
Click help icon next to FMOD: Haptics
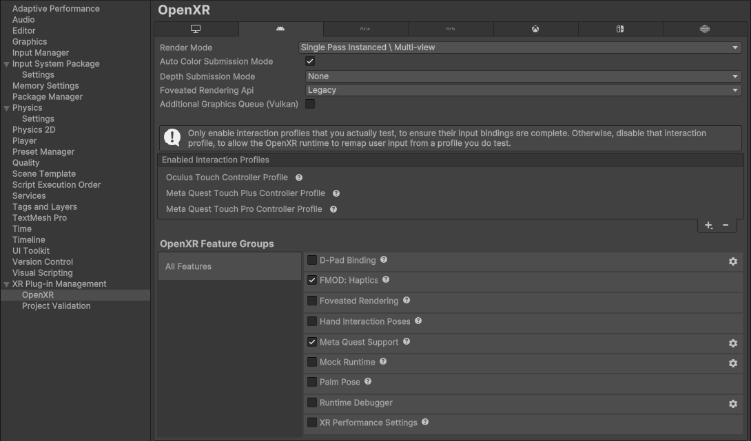(x=386, y=280)
